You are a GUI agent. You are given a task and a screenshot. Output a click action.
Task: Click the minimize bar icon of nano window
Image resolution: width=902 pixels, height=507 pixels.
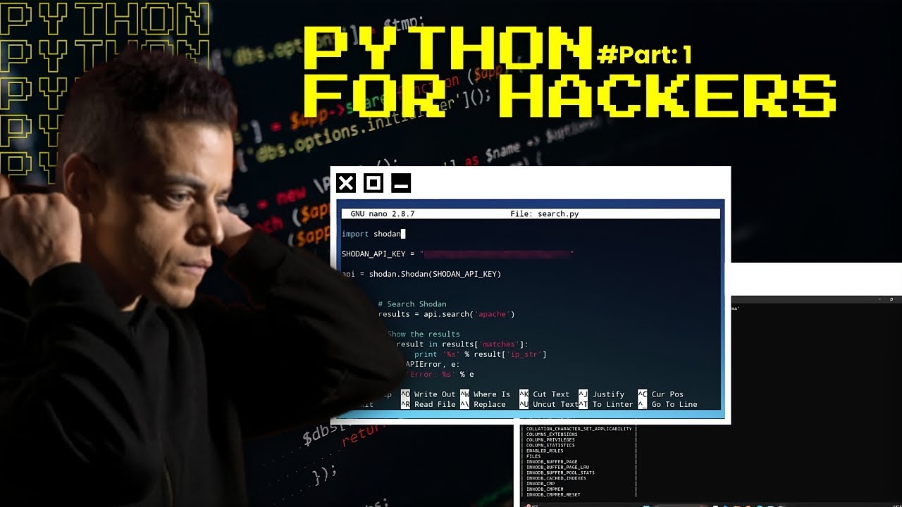click(x=401, y=184)
